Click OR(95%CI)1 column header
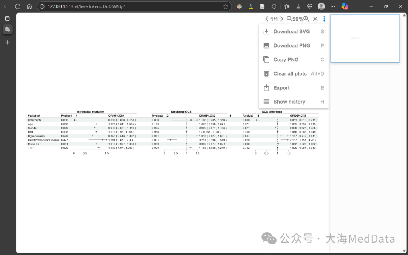408x255 pixels. pos(116,116)
